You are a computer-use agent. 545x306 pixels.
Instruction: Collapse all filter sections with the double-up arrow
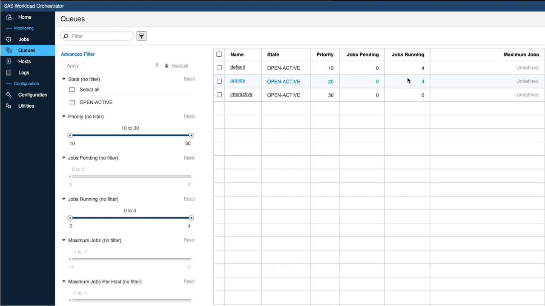click(x=166, y=66)
